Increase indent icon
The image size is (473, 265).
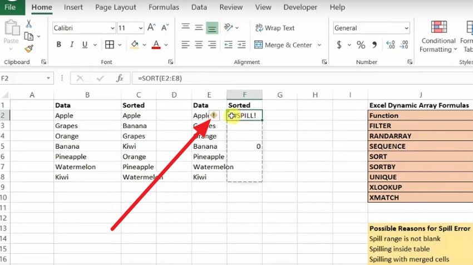point(242,45)
